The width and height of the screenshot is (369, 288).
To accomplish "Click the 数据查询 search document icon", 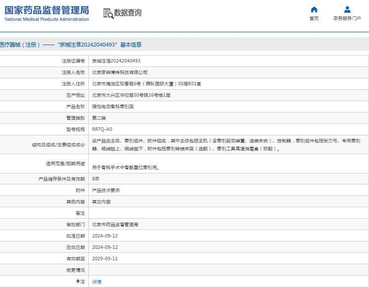I will click(108, 13).
